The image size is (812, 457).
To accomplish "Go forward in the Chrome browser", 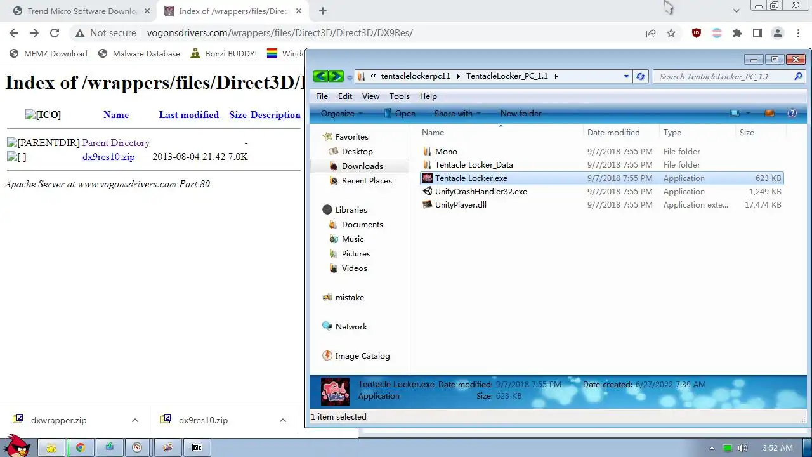I will click(34, 33).
